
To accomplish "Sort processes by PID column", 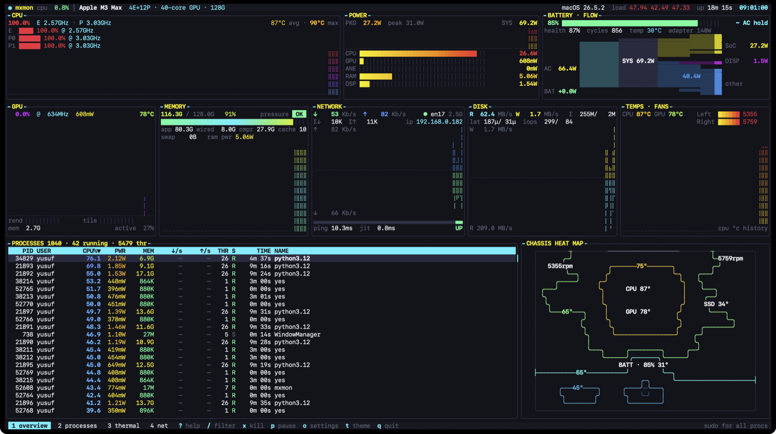I will pyautogui.click(x=27, y=251).
